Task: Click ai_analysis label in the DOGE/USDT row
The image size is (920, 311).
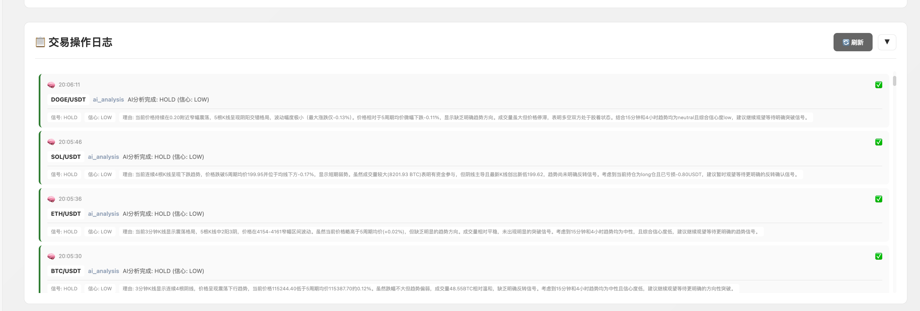Action: pos(108,99)
